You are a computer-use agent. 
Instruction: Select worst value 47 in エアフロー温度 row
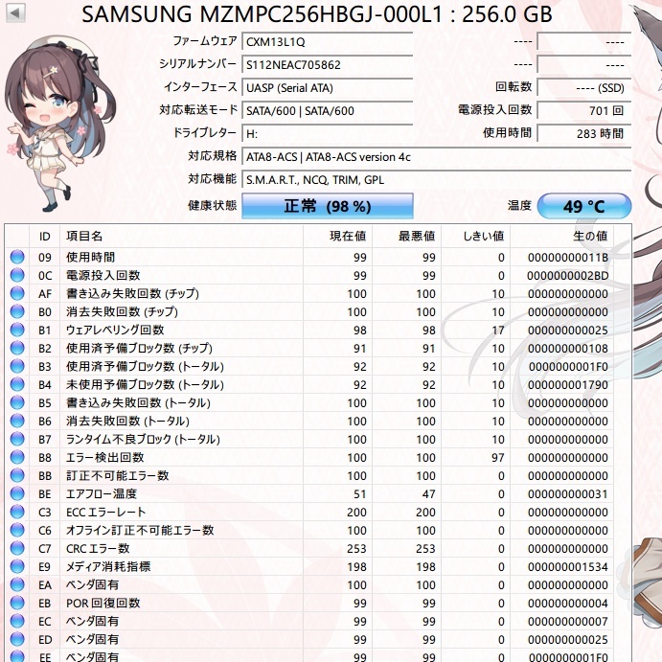(428, 494)
